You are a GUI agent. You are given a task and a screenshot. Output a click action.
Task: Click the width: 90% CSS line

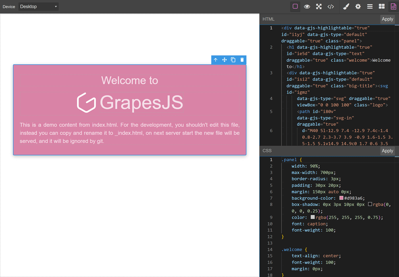306,166
